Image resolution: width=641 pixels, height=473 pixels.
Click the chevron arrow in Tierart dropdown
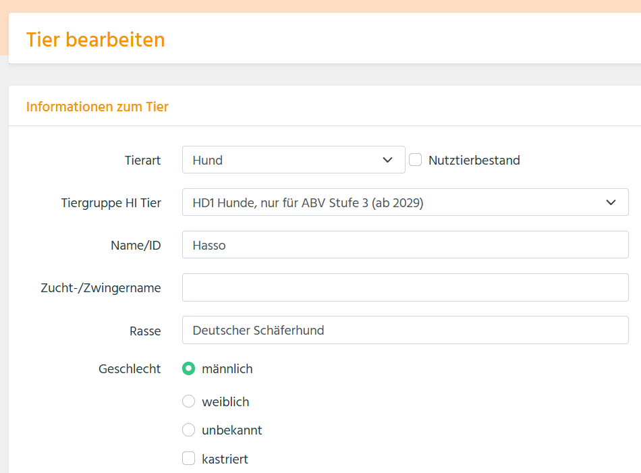point(387,160)
